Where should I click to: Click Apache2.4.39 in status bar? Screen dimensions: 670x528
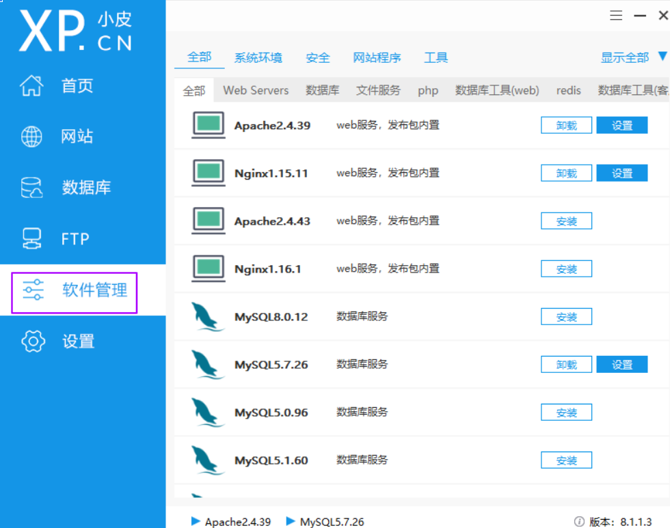tap(238, 522)
